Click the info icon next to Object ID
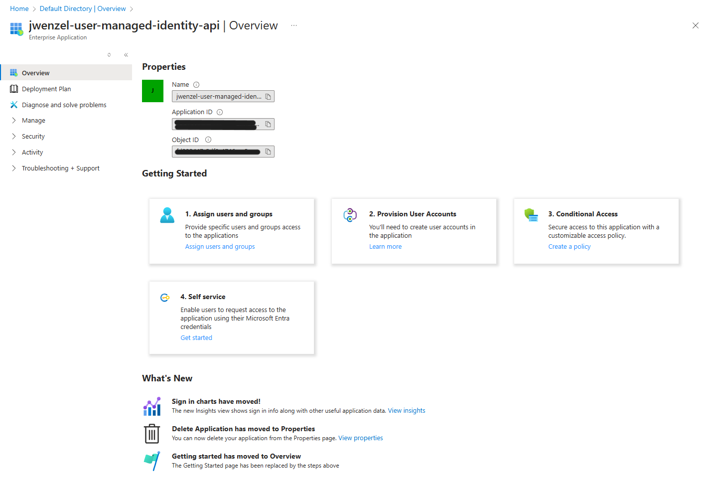The image size is (711, 492). [x=208, y=140]
